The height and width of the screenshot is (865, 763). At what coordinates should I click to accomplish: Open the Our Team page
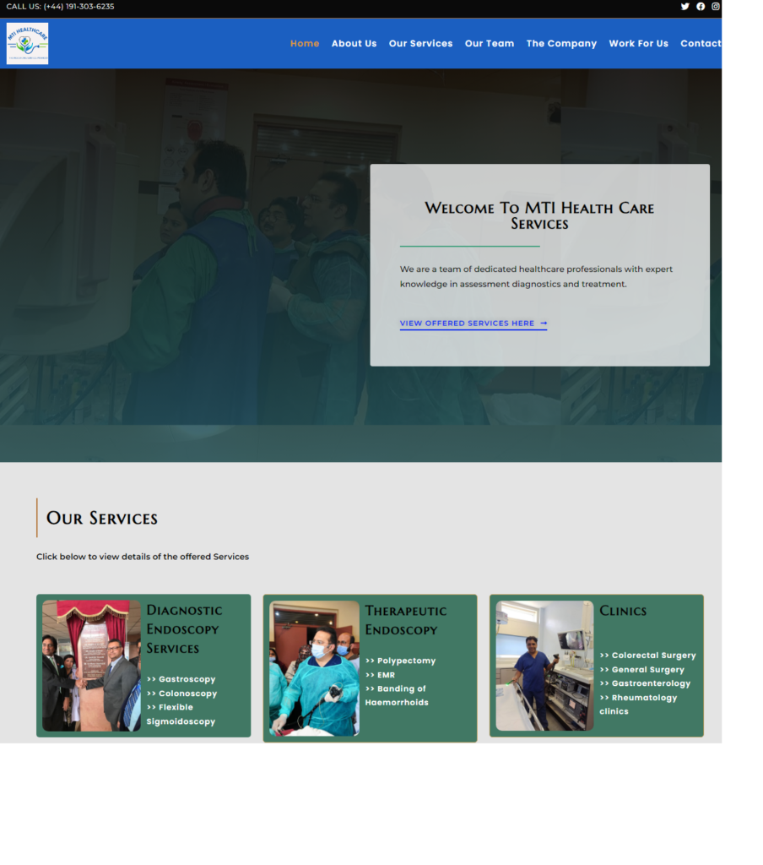[x=489, y=44]
